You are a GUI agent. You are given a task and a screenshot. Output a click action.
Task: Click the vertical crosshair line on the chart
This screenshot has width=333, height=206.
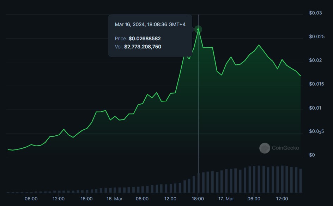pyautogui.click(x=199, y=106)
